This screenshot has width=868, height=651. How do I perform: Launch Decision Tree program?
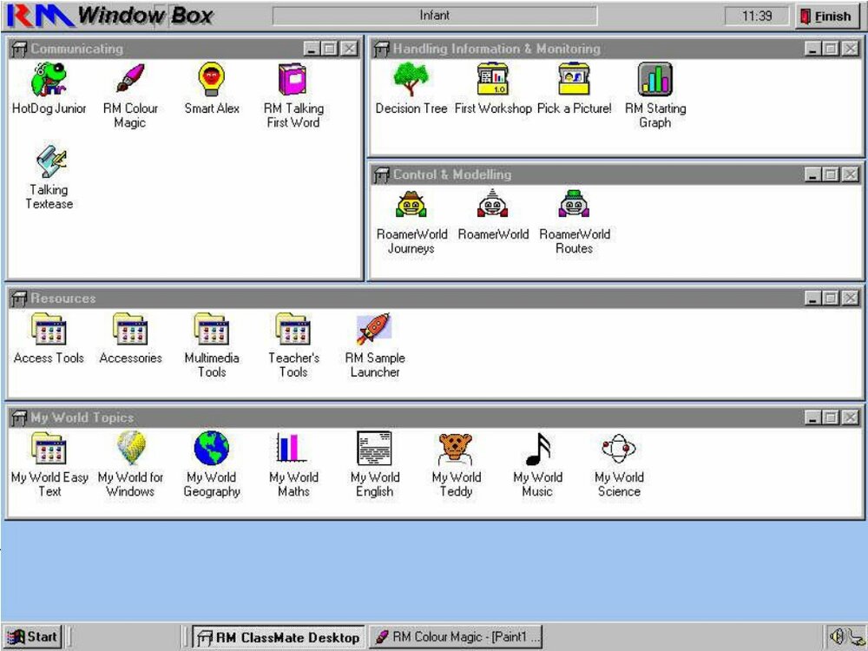411,79
